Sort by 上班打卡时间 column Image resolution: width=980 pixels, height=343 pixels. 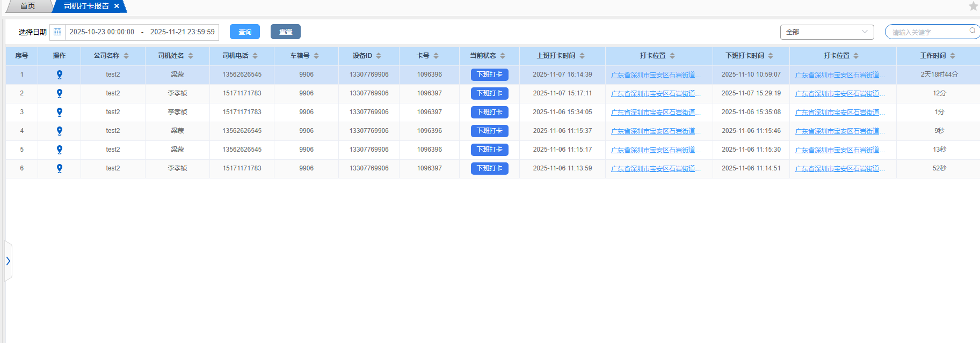(x=582, y=56)
